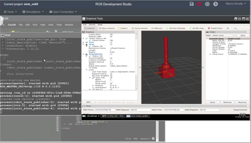Click the Displays panel float button
The image size is (251, 143).
(136, 32)
